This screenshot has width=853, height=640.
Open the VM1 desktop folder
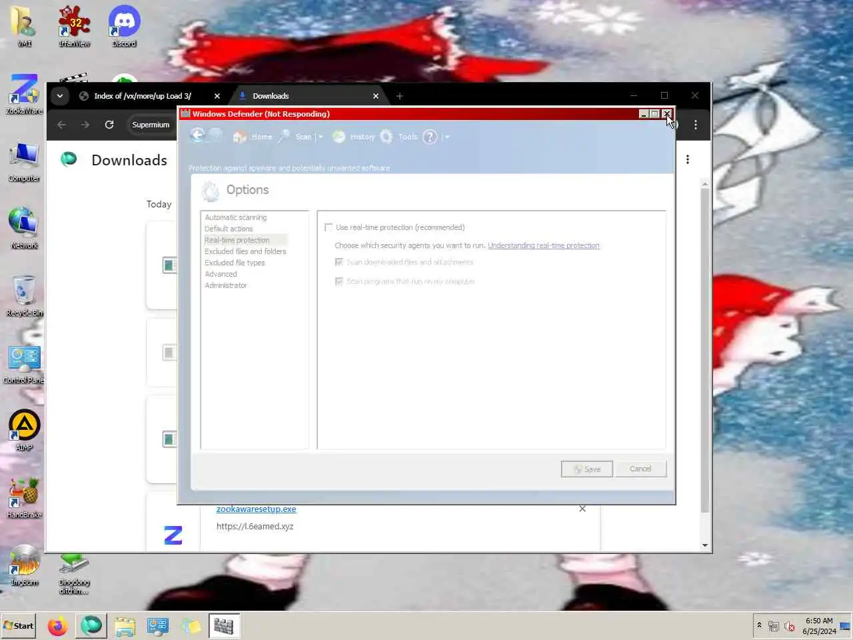[x=24, y=26]
